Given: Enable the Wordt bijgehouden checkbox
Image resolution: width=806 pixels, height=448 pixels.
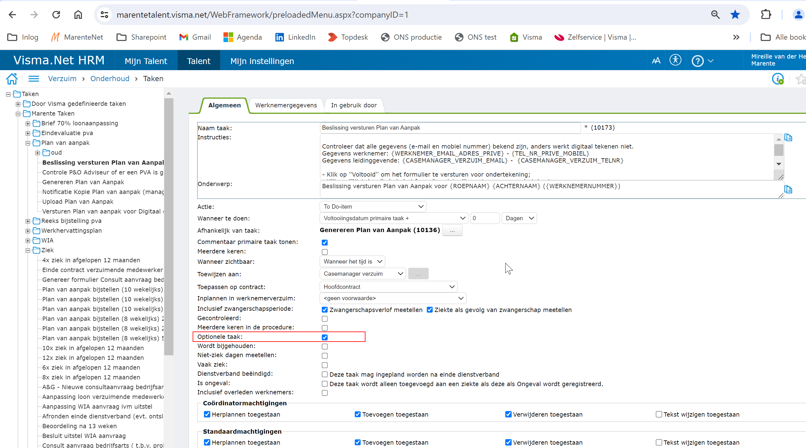Looking at the screenshot, I should [x=325, y=347].
